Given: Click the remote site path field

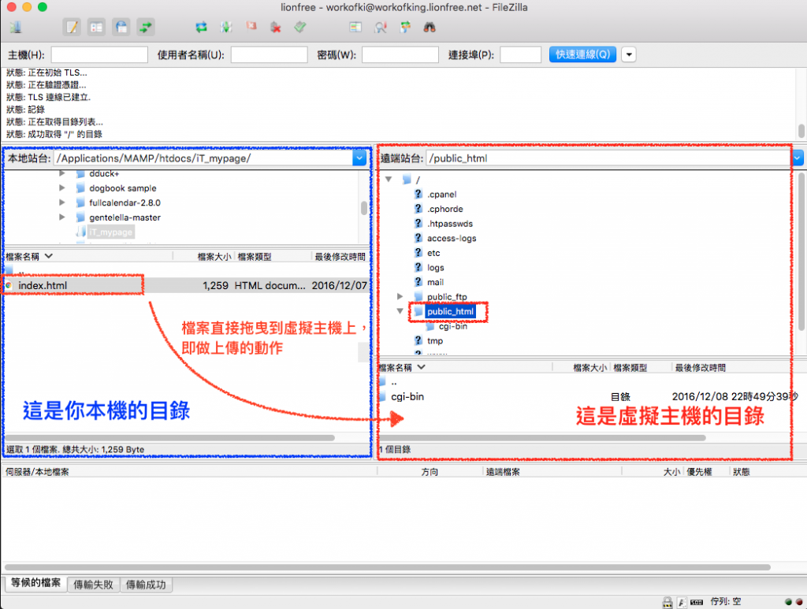Looking at the screenshot, I should (609, 158).
